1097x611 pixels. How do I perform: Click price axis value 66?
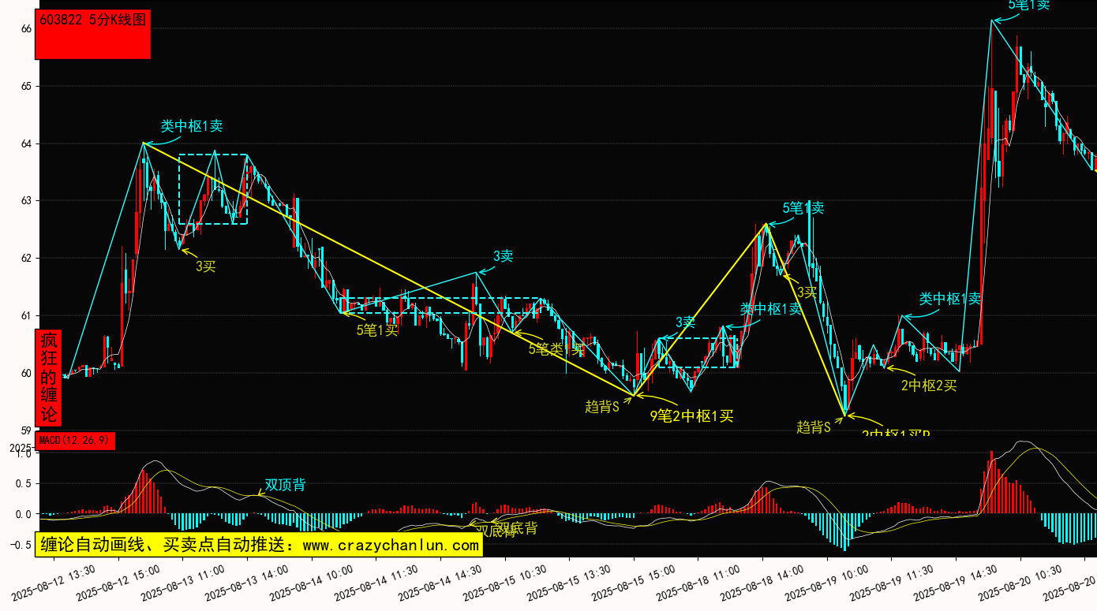25,28
